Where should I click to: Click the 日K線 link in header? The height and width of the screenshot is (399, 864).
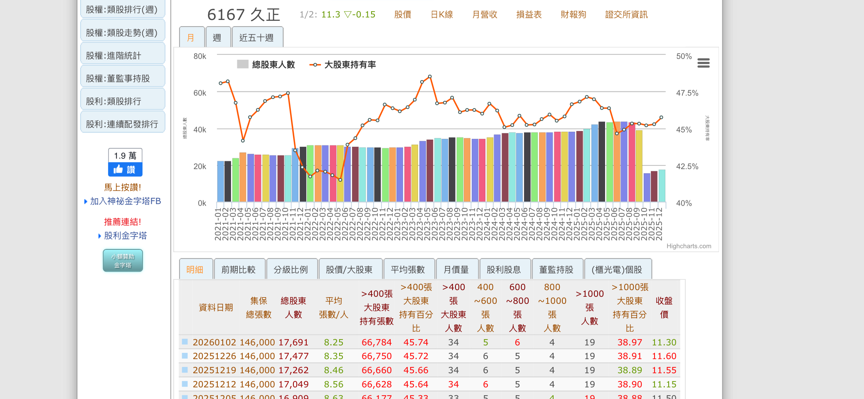pos(442,15)
